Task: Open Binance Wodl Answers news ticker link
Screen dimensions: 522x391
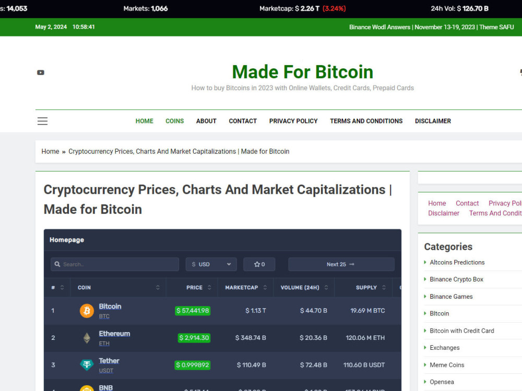Action: click(432, 27)
